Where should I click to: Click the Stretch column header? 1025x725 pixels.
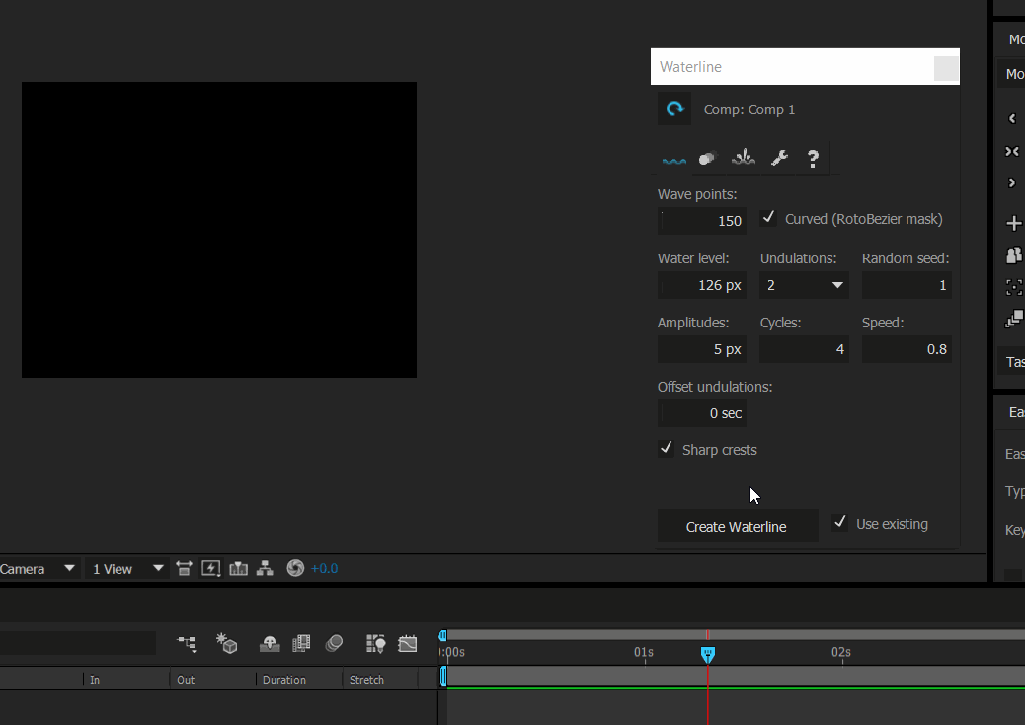(366, 680)
